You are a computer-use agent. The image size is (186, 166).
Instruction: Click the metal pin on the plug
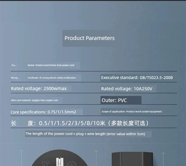(60, 162)
